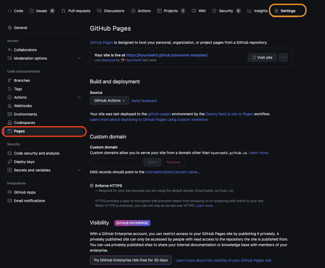Click the Codespaces icon in sidebar

pos(10,123)
